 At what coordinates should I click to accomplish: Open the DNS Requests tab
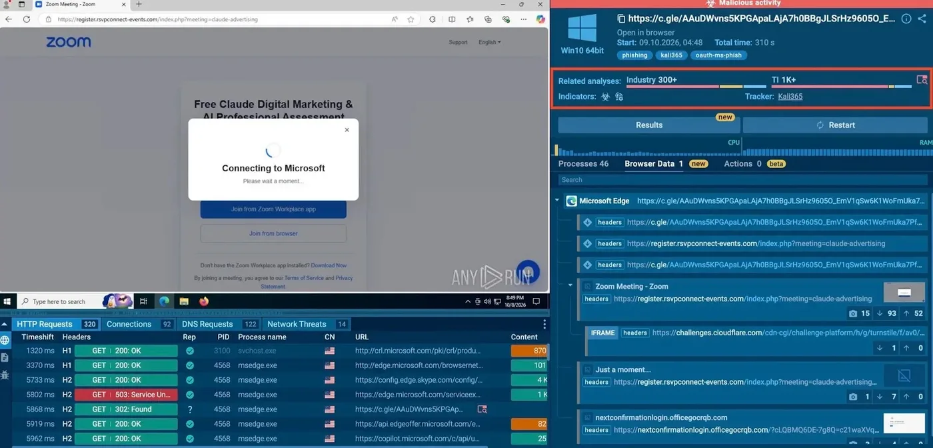click(x=219, y=324)
